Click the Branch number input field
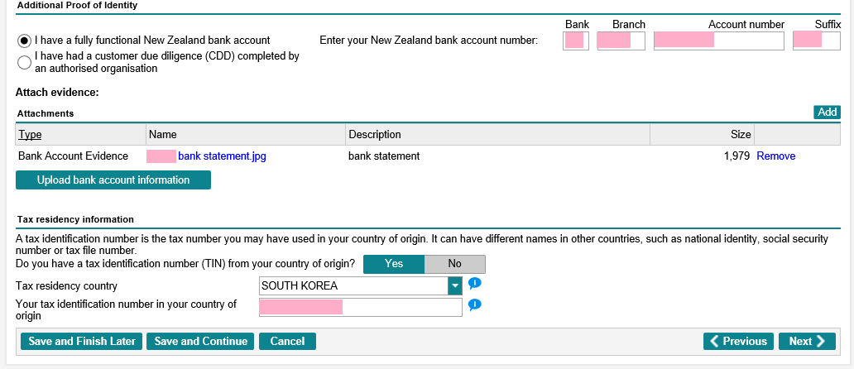The image size is (854, 369). 620,41
